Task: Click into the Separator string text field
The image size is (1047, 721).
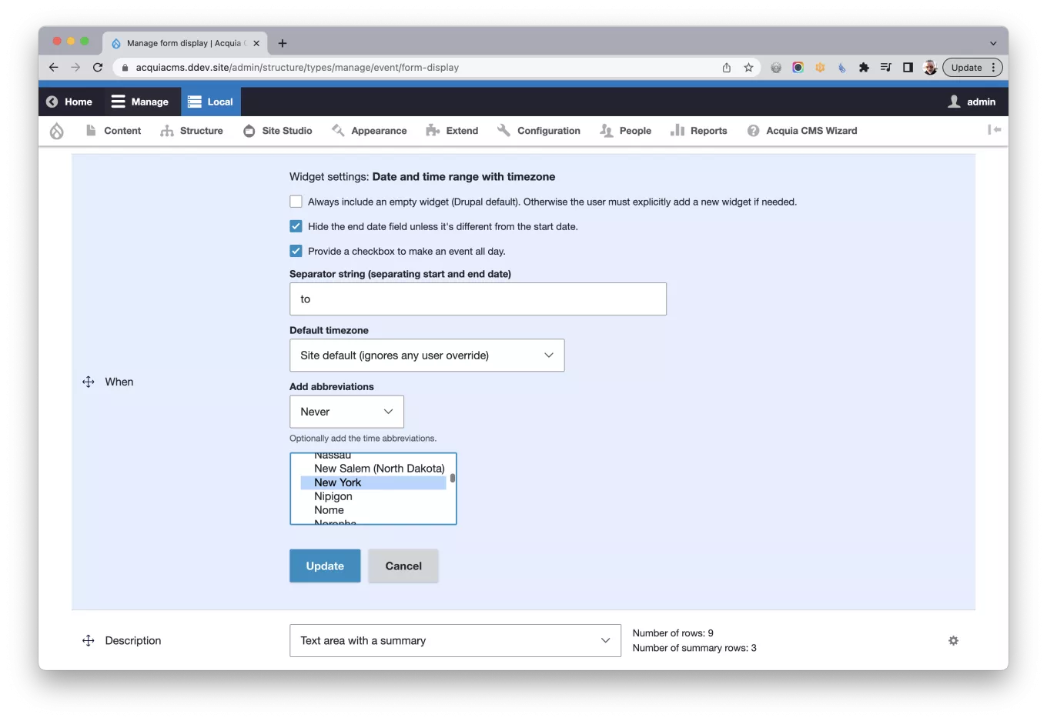Action: [x=477, y=299]
